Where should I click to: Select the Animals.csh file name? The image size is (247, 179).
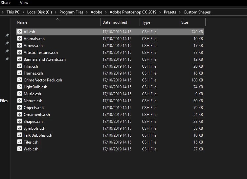pos(34,39)
